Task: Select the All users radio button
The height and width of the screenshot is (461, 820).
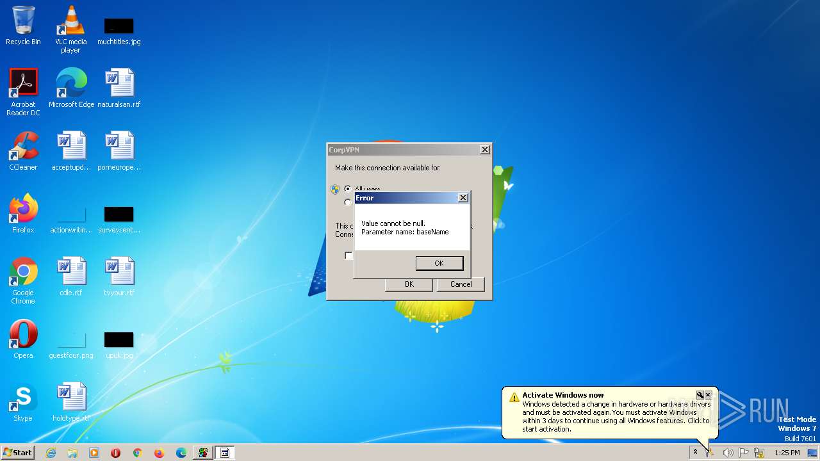Action: click(x=348, y=189)
